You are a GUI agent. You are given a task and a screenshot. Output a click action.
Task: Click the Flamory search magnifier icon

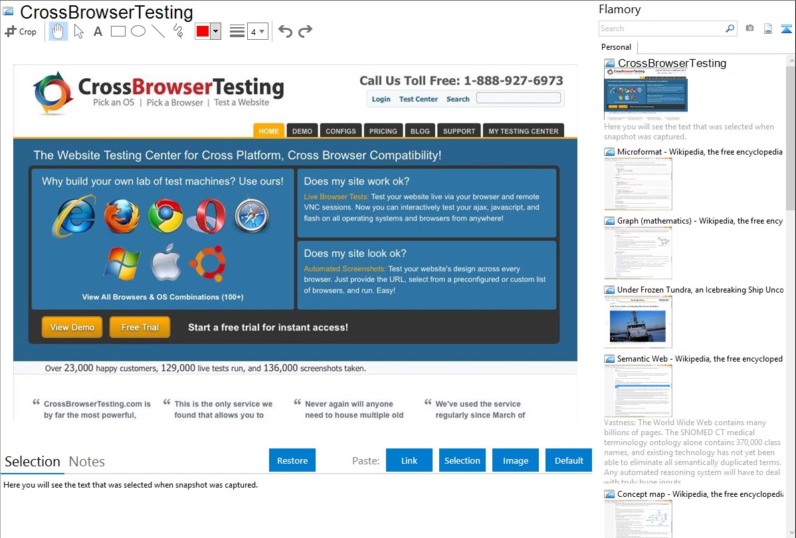tap(730, 29)
